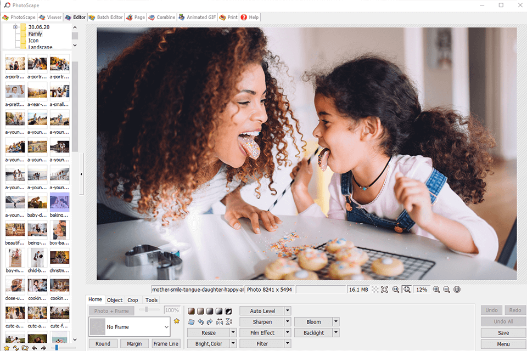The height and width of the screenshot is (351, 527).
Task: Open the Object tab
Action: pyautogui.click(x=115, y=300)
